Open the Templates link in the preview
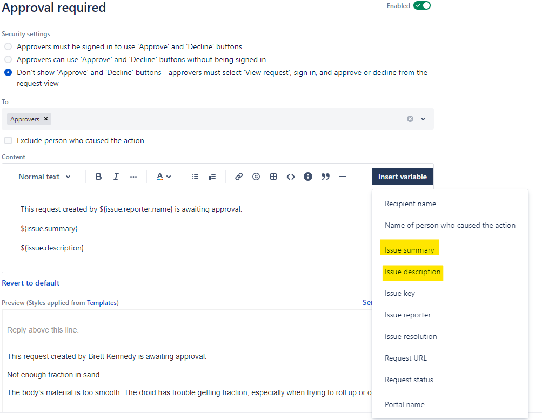This screenshot has height=420, width=542. click(102, 302)
